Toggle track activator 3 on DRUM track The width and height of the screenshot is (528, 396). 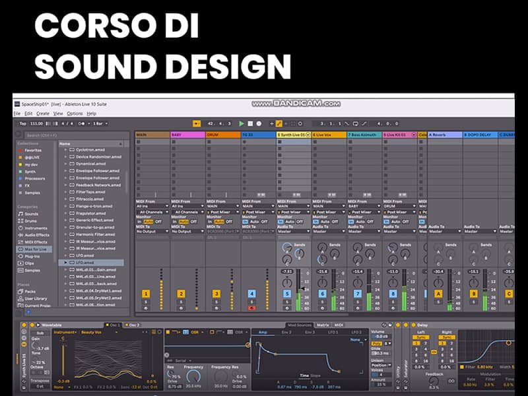(x=216, y=294)
